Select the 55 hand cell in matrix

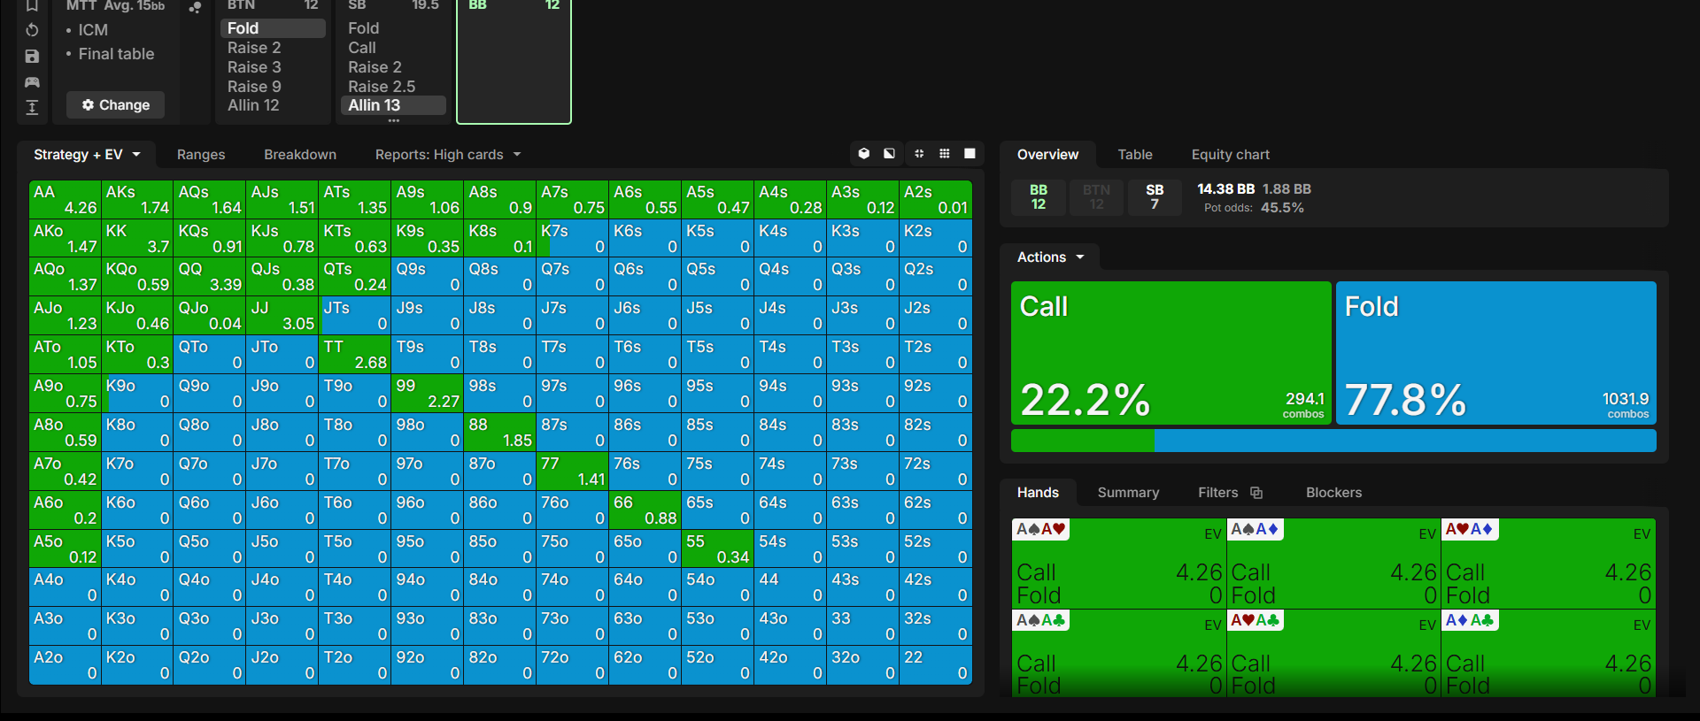pos(717,548)
